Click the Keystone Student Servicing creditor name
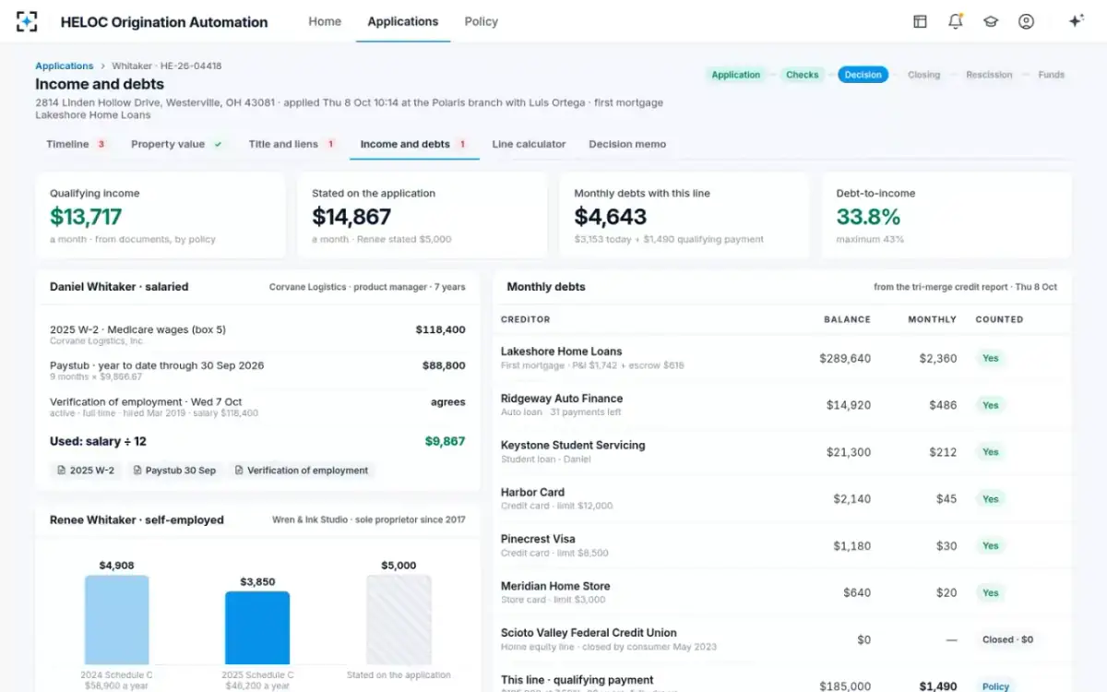This screenshot has height=692, width=1107. coord(573,446)
